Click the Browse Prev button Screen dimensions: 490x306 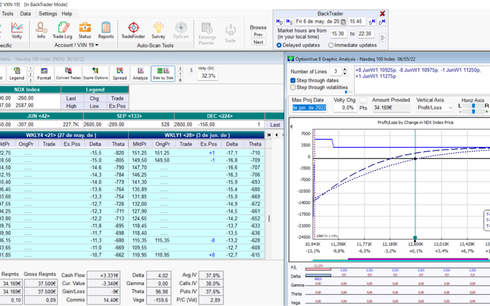pos(258,34)
